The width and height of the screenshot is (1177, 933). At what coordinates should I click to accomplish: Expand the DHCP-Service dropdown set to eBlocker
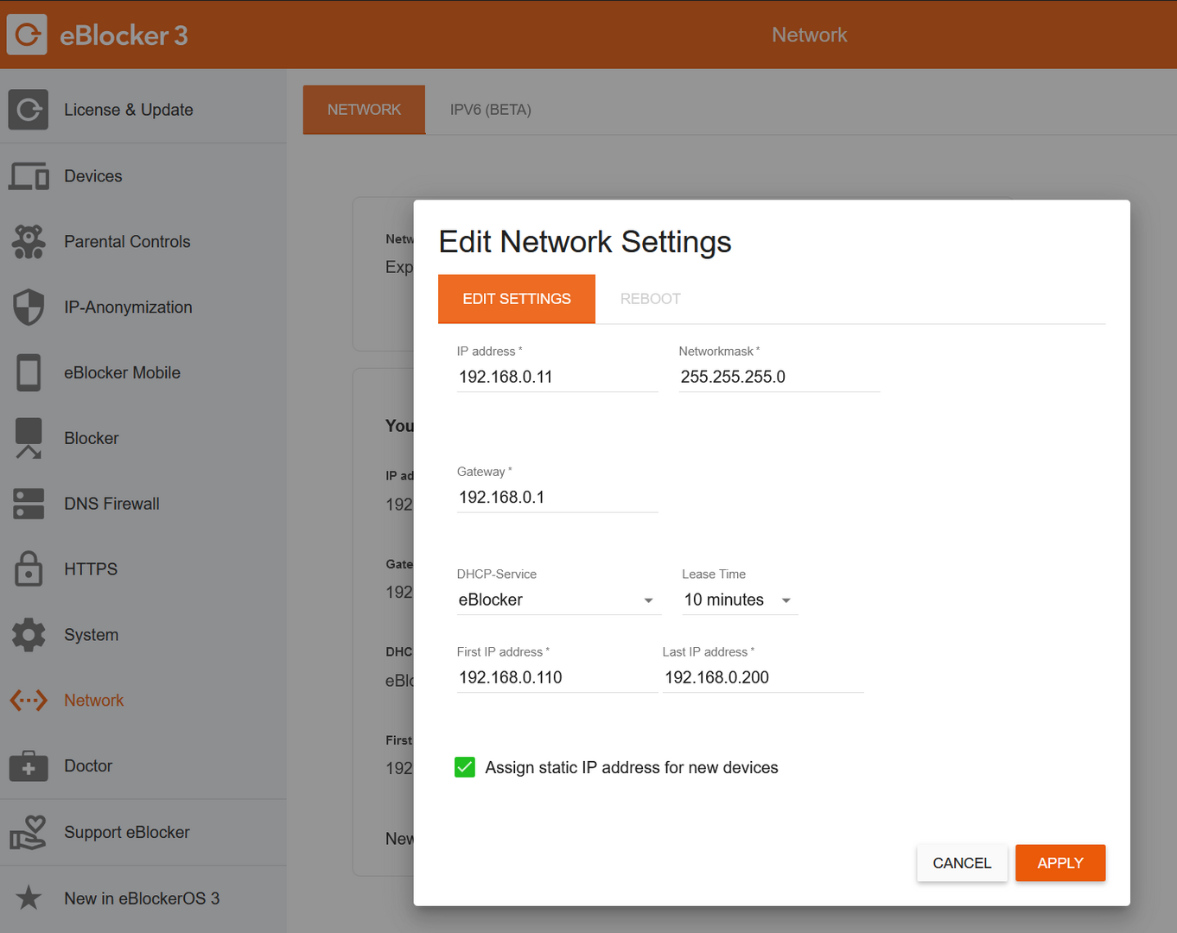[x=558, y=600]
